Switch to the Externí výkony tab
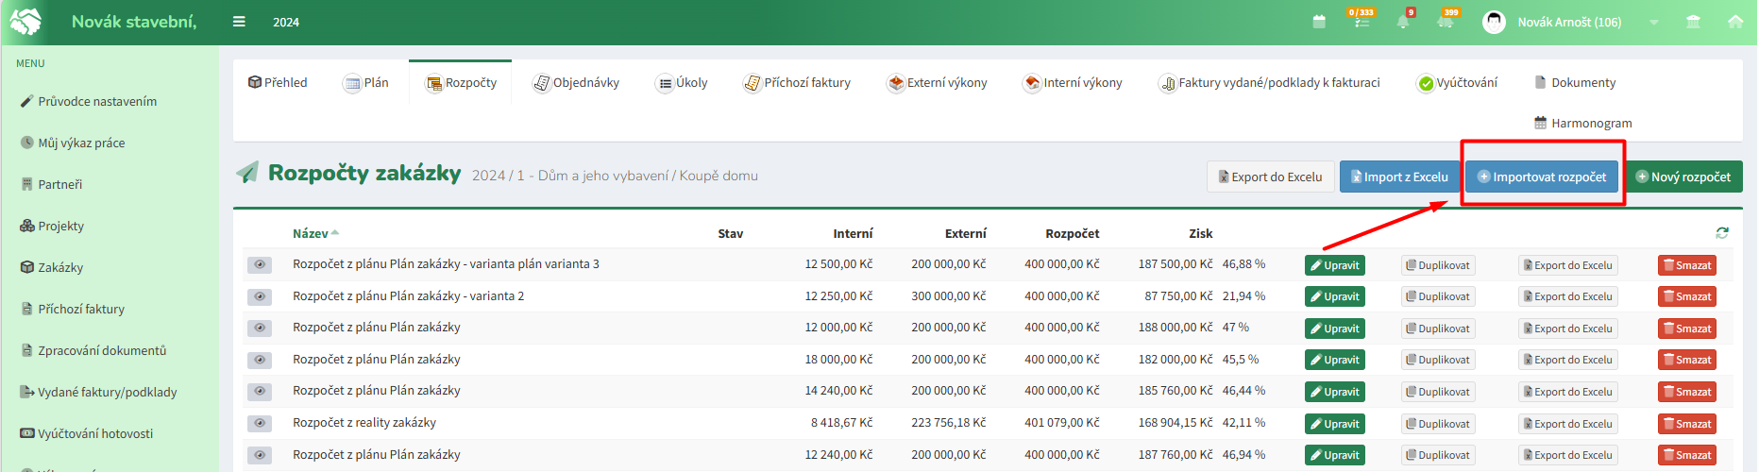1759x472 pixels. [x=937, y=82]
